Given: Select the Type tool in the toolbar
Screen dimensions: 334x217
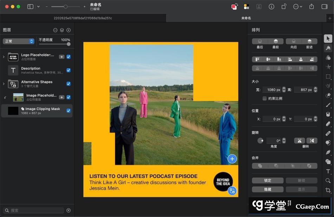Looking at the screenshot, I should tap(328, 171).
